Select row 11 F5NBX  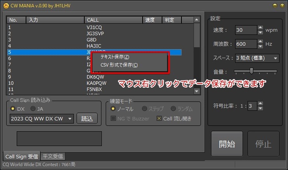pyautogui.click(x=94, y=89)
